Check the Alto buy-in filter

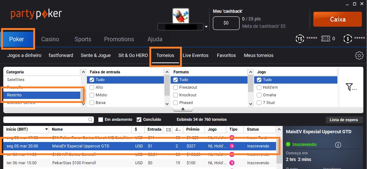coord(92,87)
